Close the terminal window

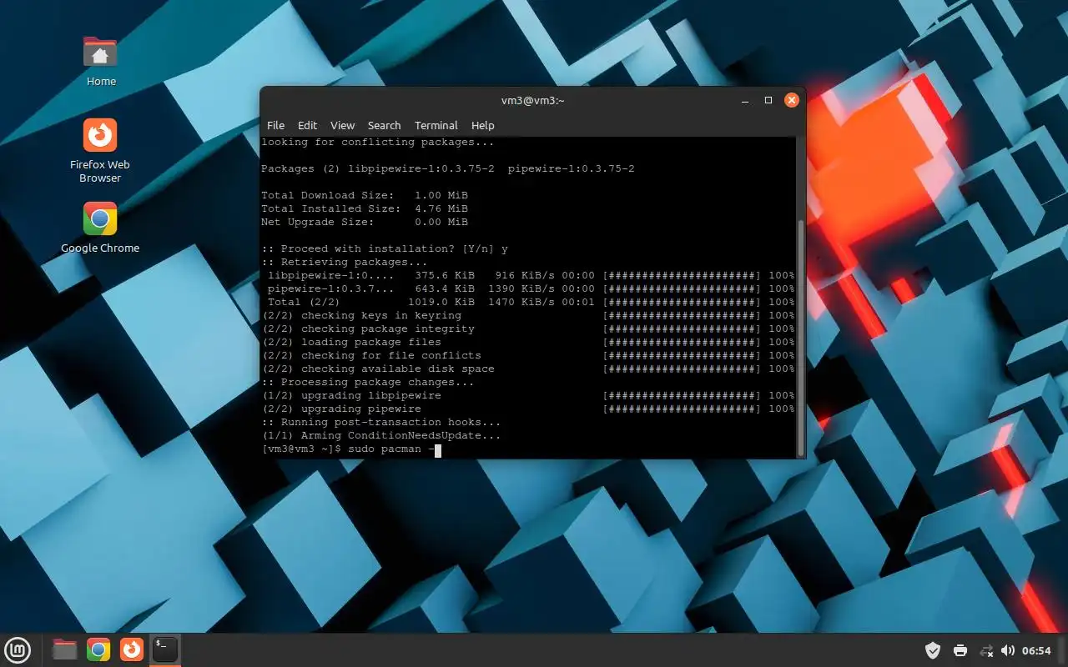(x=792, y=100)
